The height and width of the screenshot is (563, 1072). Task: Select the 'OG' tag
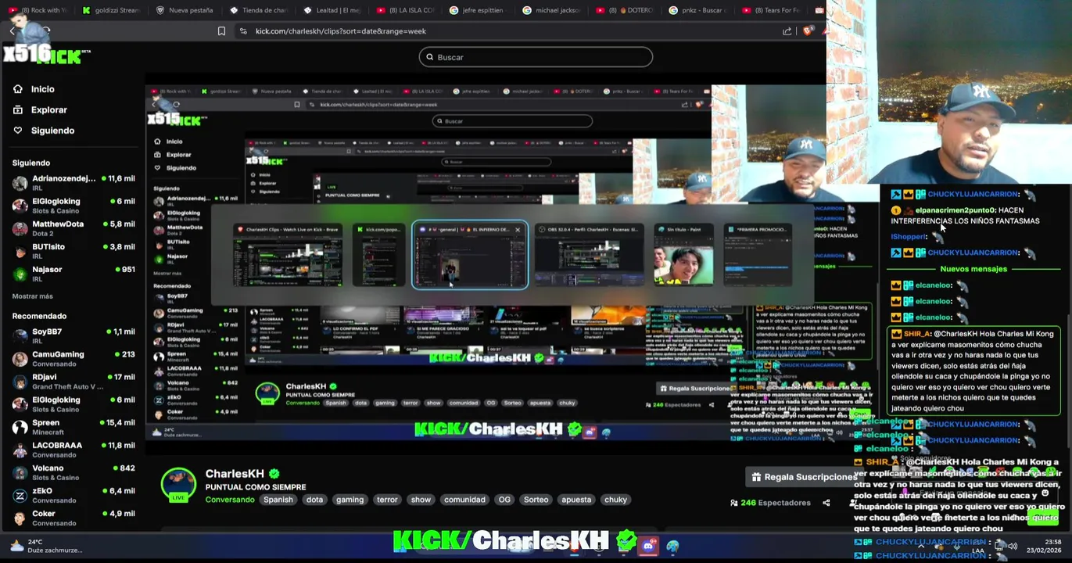(504, 500)
